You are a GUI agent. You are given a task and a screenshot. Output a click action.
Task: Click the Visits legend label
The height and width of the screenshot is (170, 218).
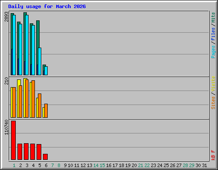tap(213, 84)
